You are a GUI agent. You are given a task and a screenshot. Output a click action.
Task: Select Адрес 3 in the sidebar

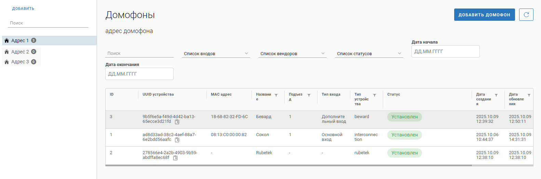click(20, 62)
